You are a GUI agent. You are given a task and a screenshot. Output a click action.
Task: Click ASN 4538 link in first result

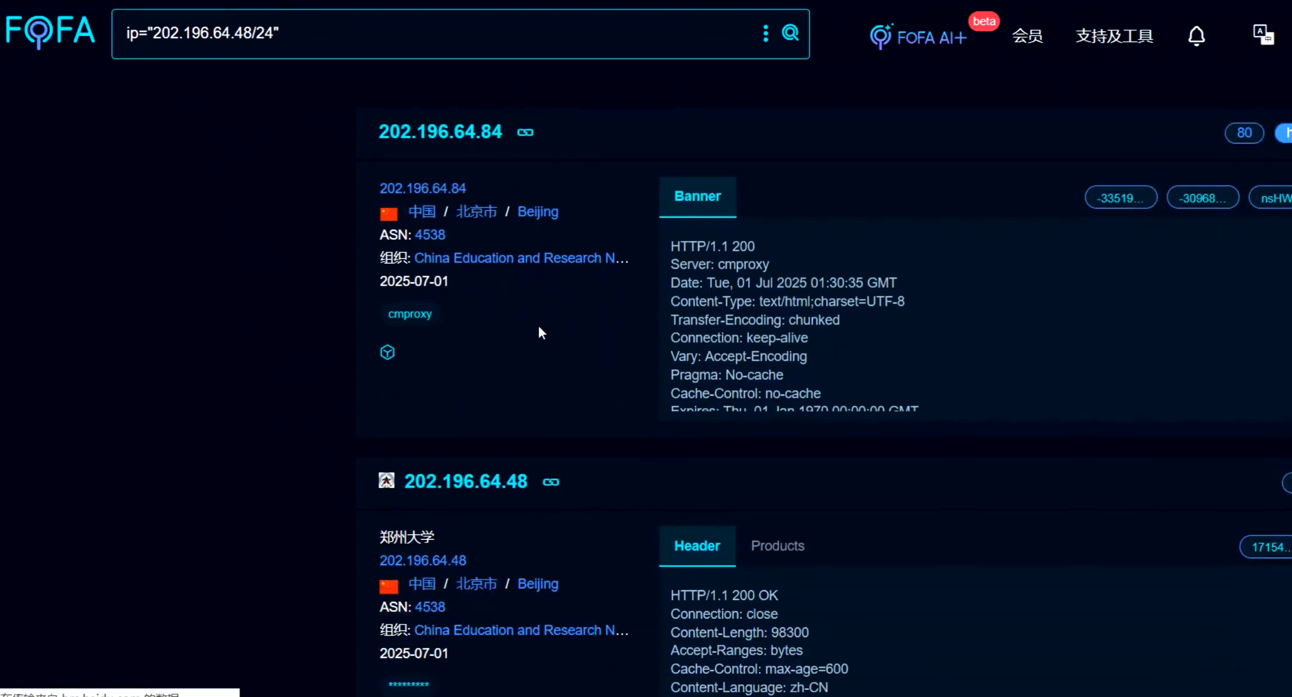click(x=430, y=235)
